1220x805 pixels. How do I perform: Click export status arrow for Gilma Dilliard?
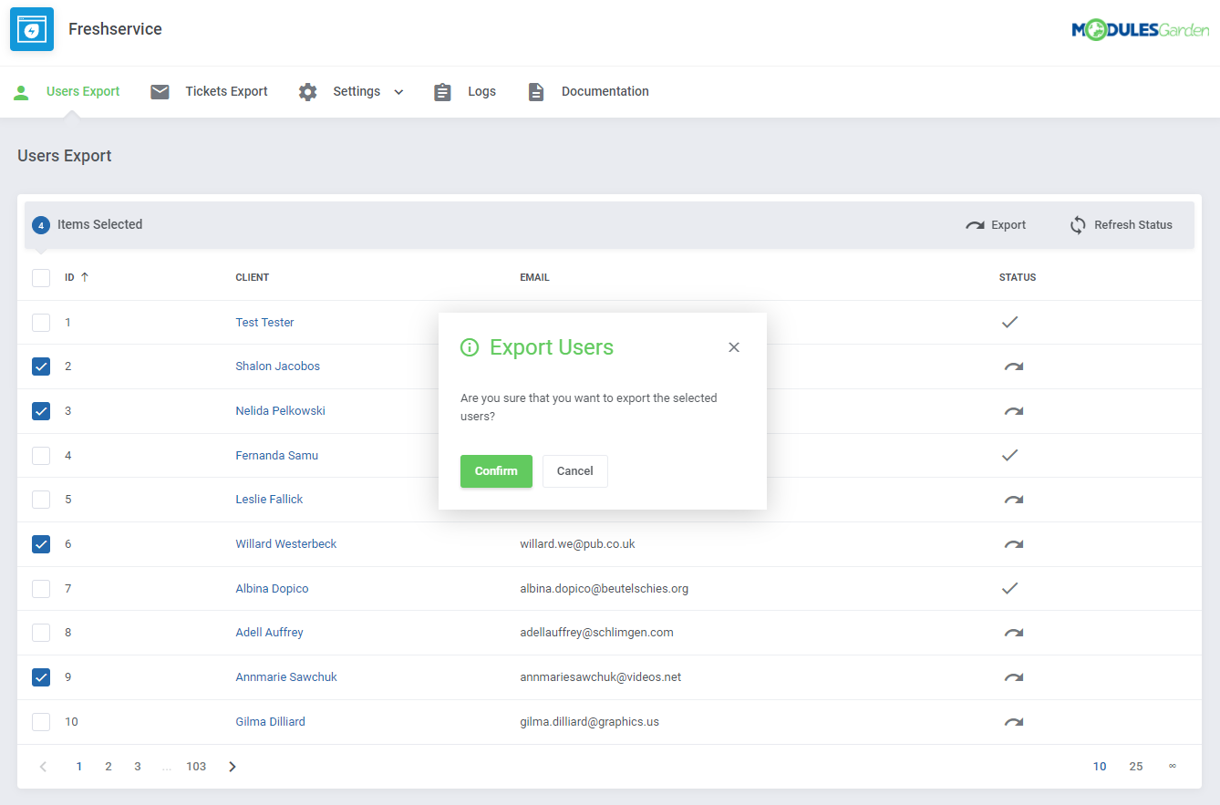tap(1013, 722)
